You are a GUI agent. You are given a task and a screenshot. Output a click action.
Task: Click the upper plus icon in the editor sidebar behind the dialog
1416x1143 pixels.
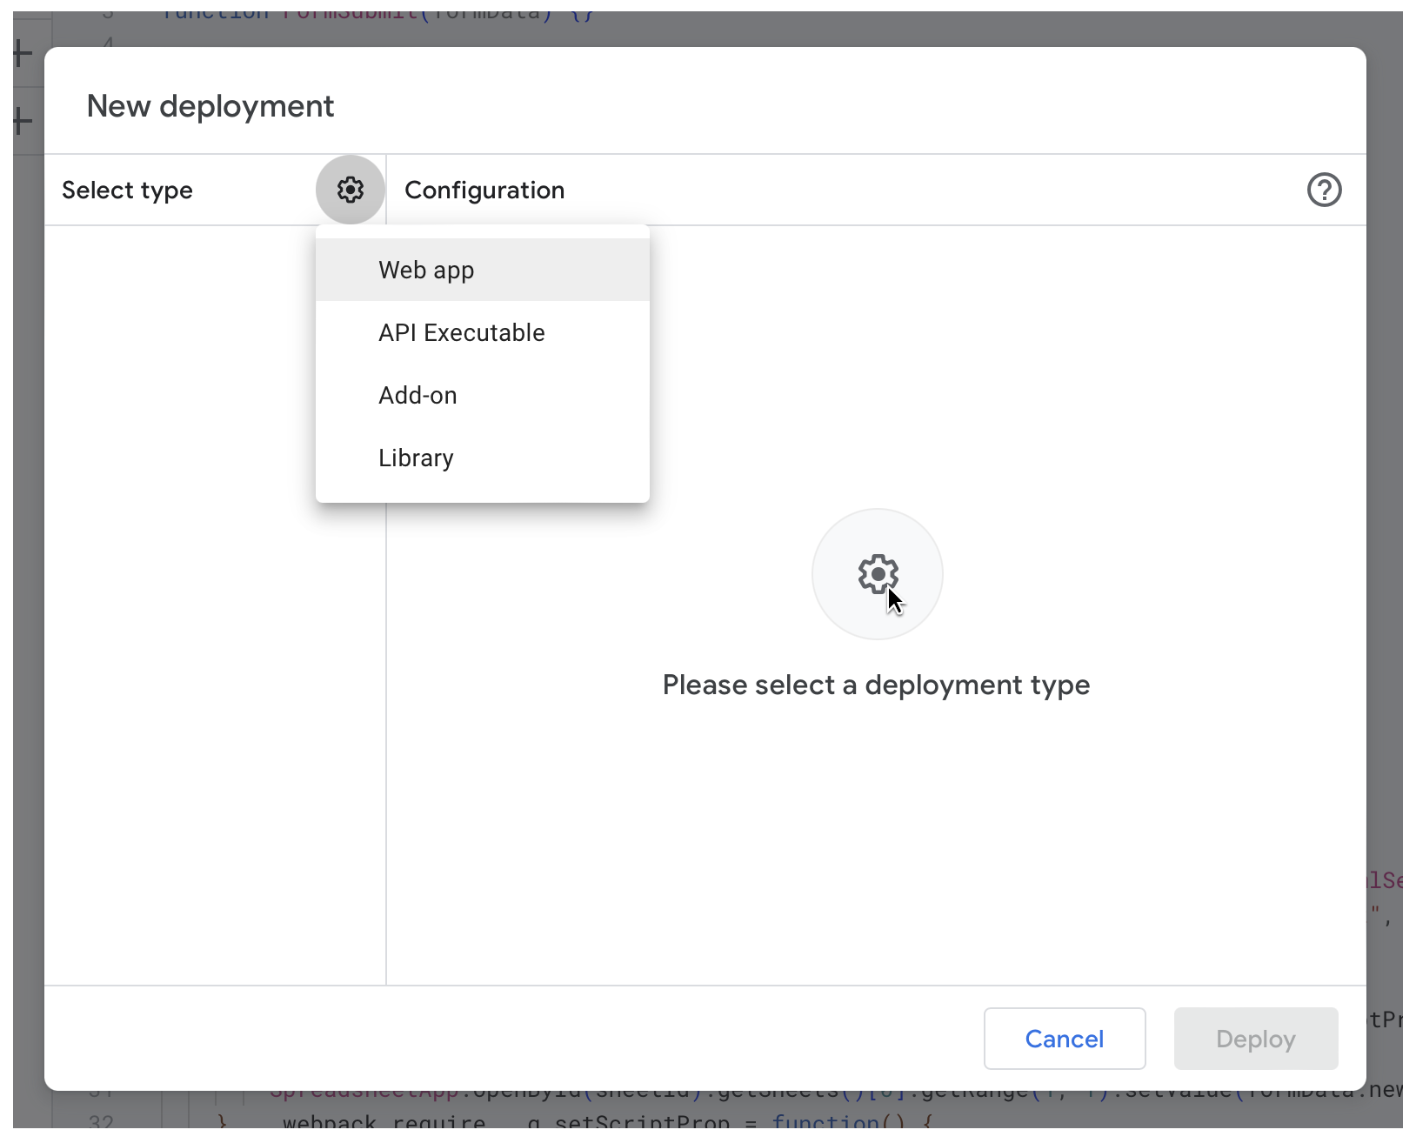coord(22,55)
